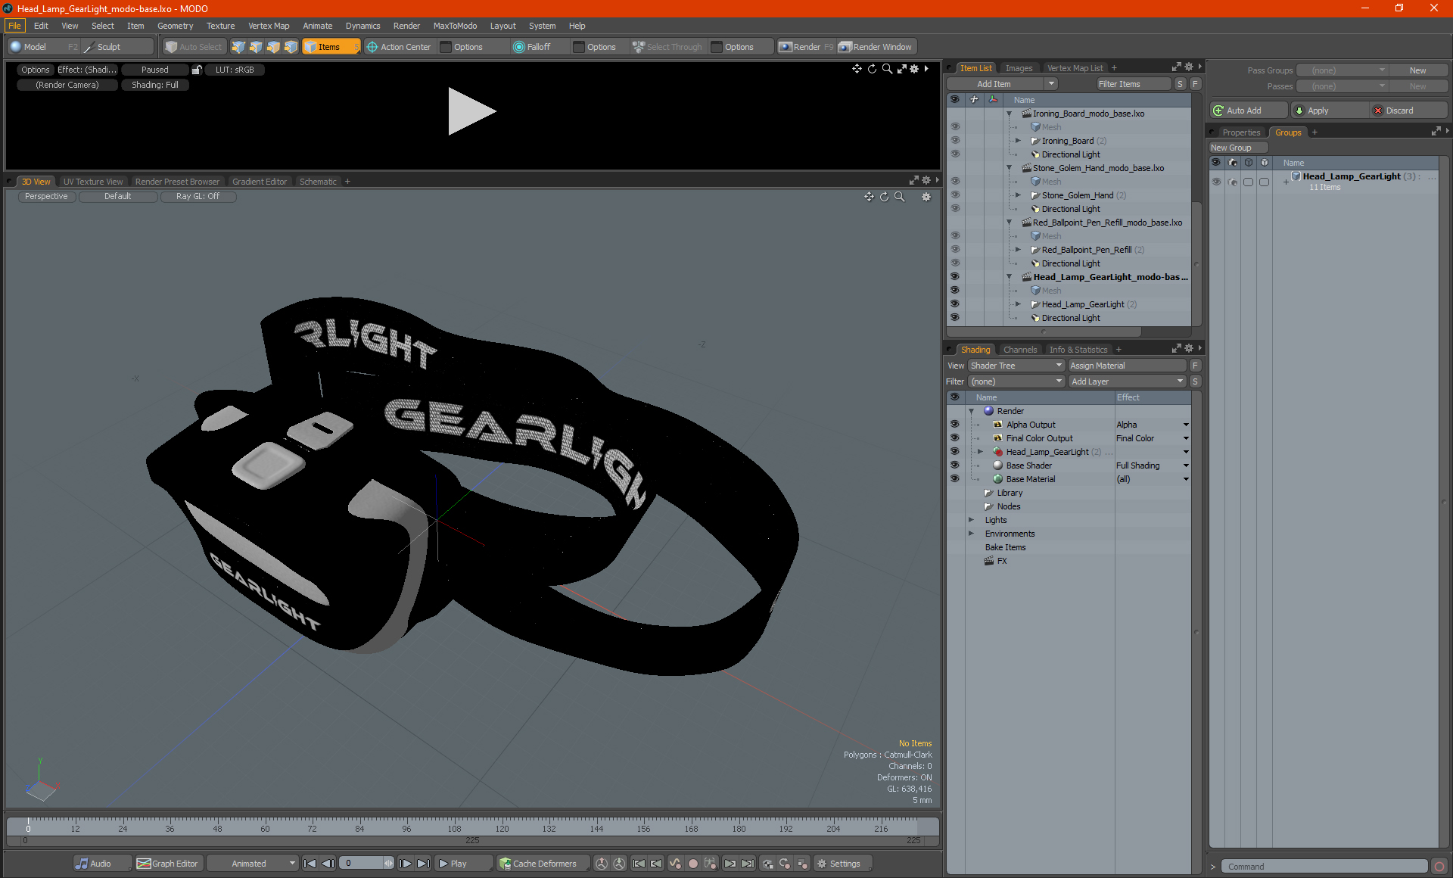
Task: Select the Edges selection mode cube icon
Action: pyautogui.click(x=256, y=47)
